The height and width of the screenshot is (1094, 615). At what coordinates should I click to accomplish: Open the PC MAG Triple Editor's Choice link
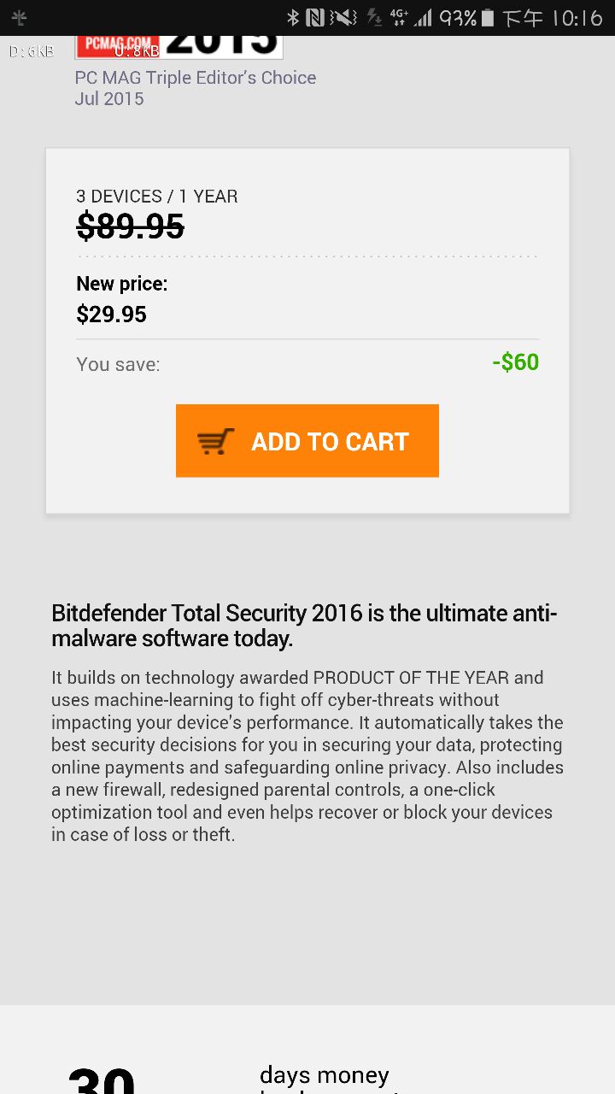(x=195, y=78)
